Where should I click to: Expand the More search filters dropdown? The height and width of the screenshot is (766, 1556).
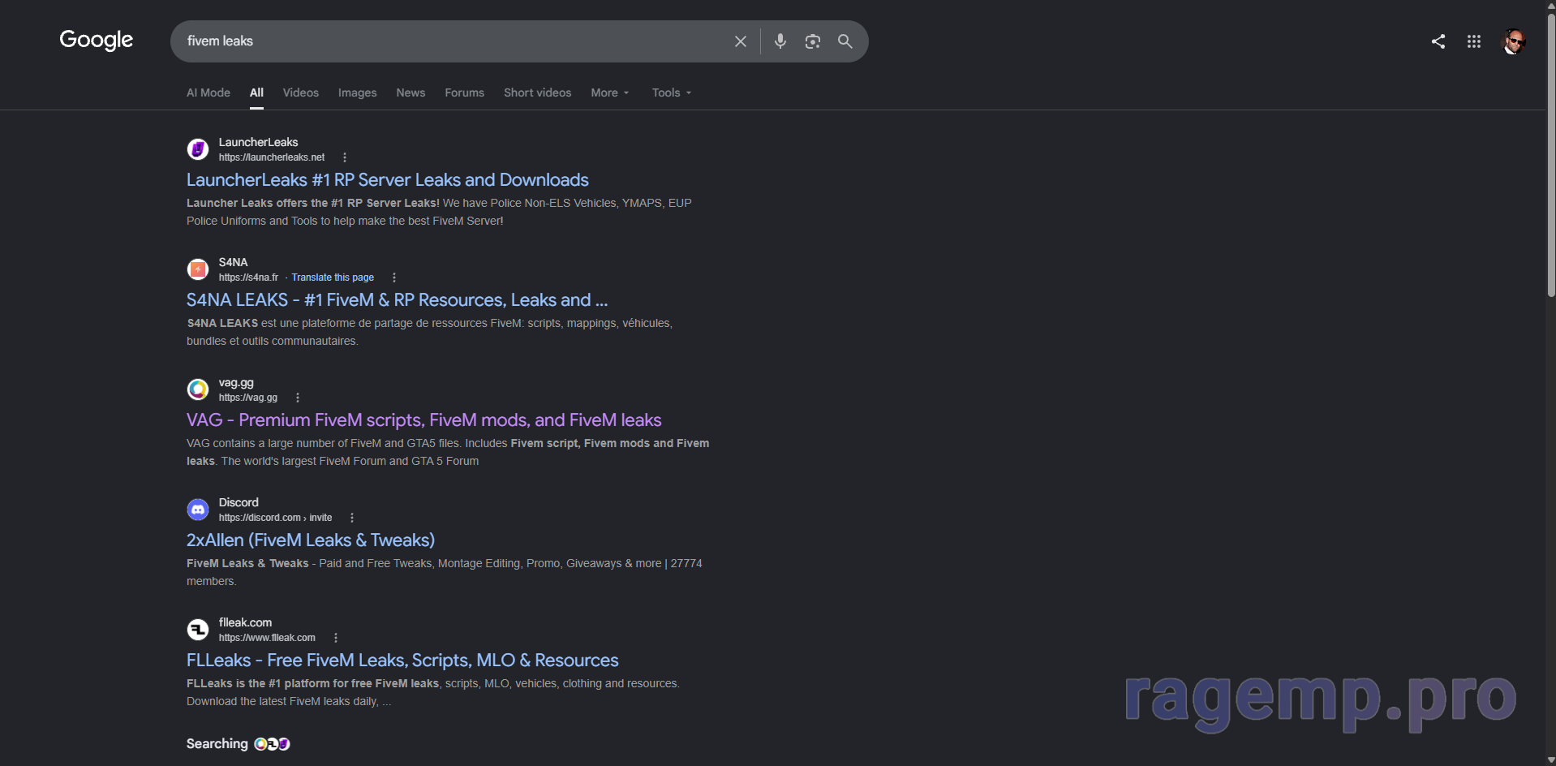(610, 93)
